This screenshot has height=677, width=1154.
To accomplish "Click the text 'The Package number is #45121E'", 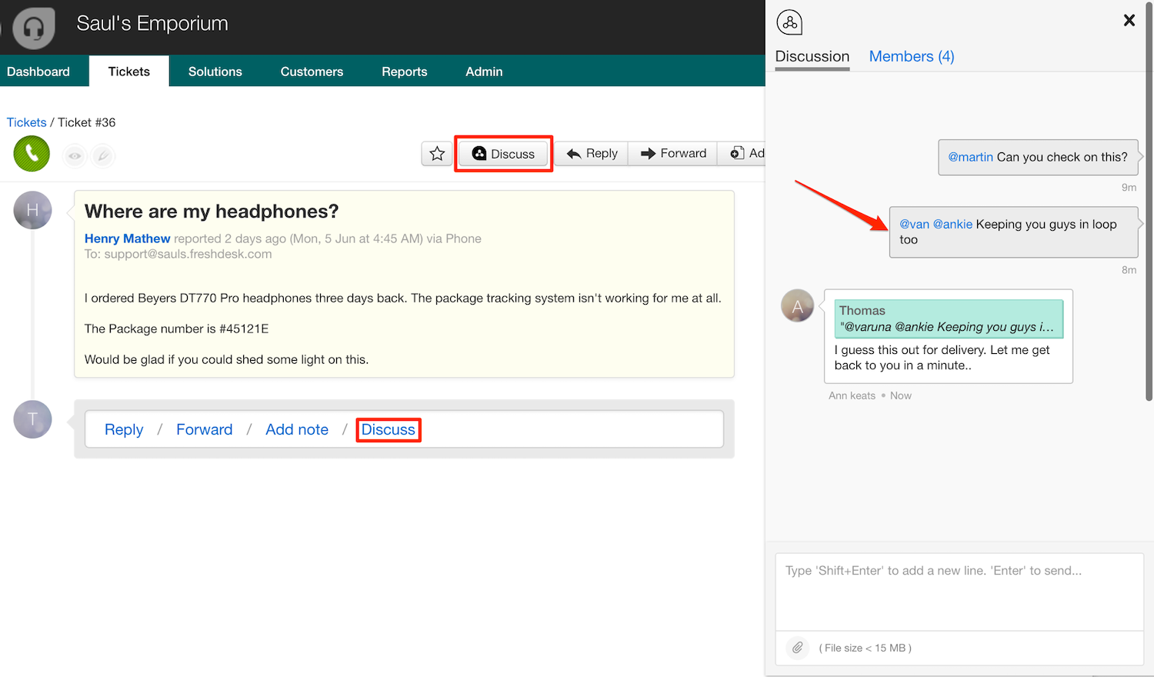I will tap(176, 328).
